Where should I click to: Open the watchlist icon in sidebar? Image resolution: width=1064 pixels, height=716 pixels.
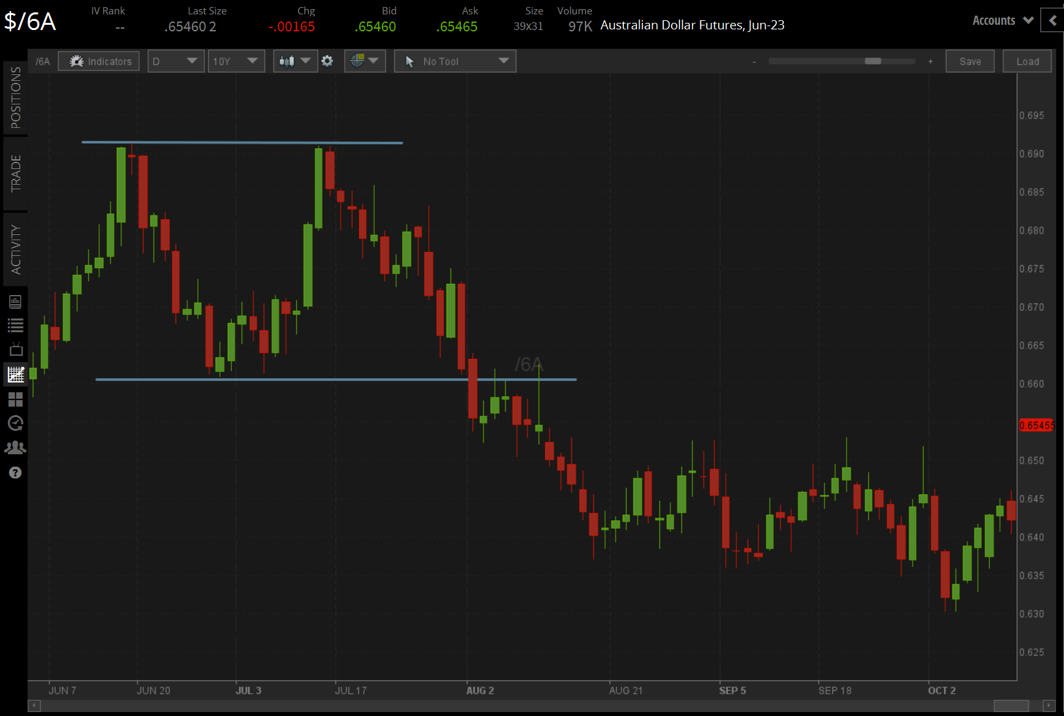point(15,325)
